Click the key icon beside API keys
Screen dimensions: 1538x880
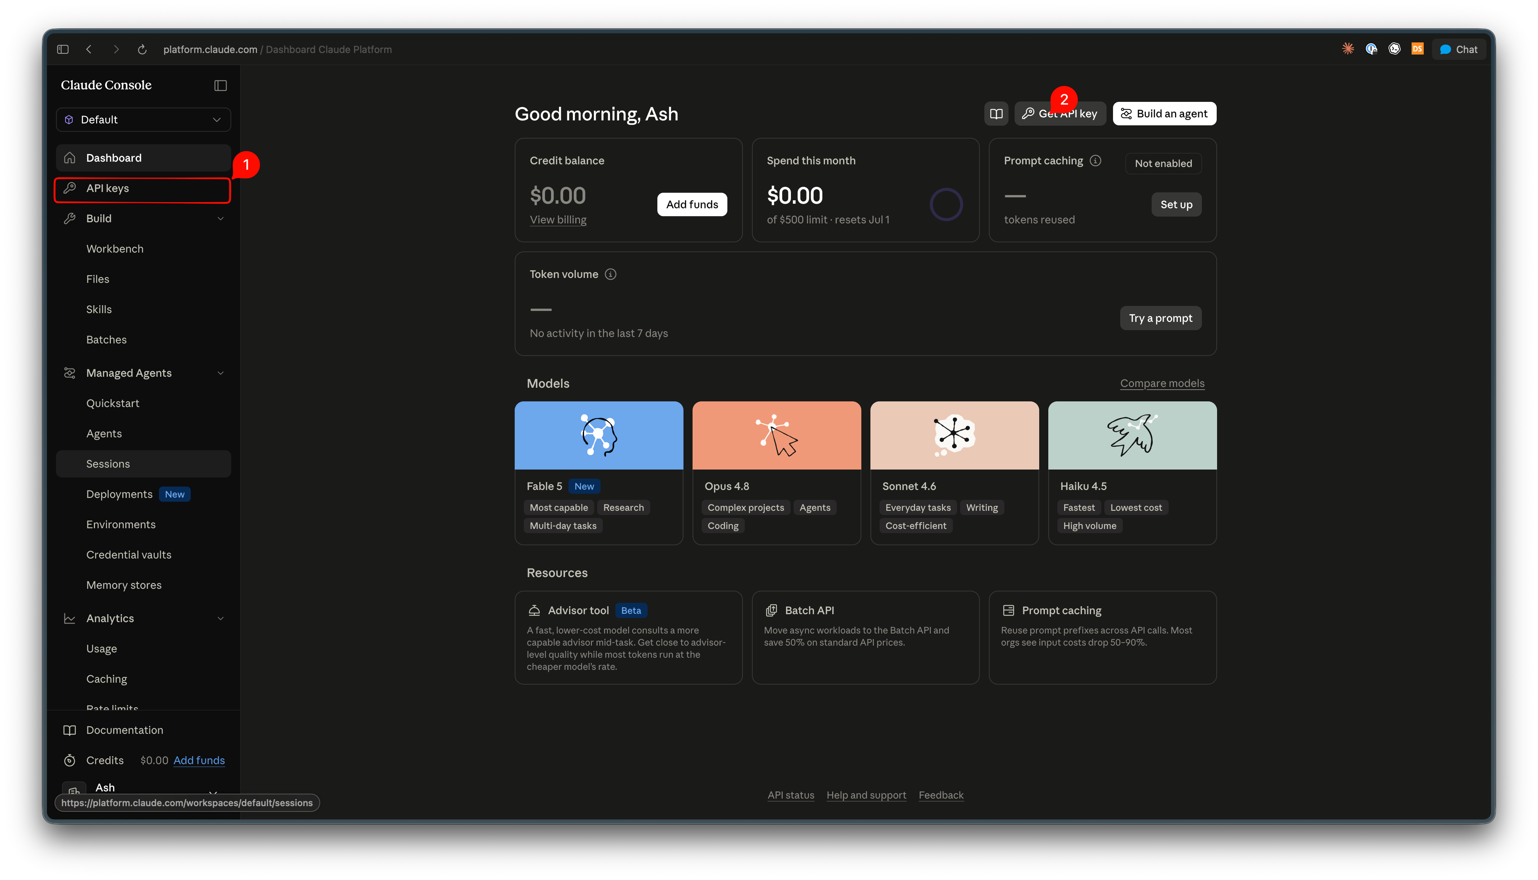pos(70,188)
